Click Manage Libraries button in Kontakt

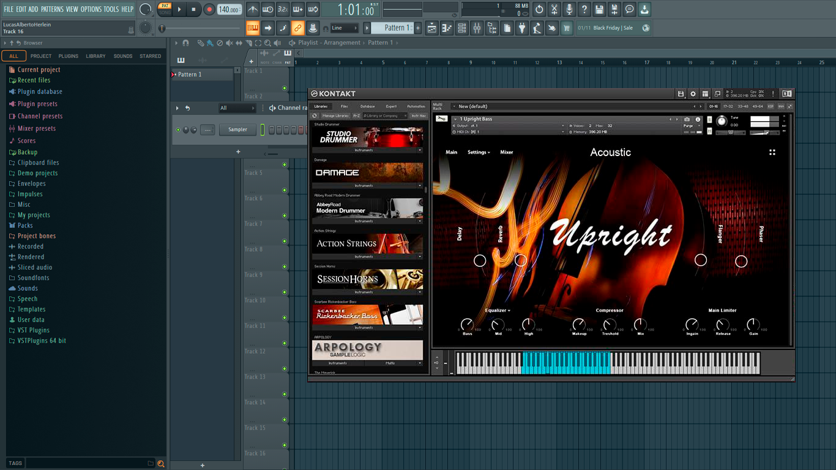[335, 116]
